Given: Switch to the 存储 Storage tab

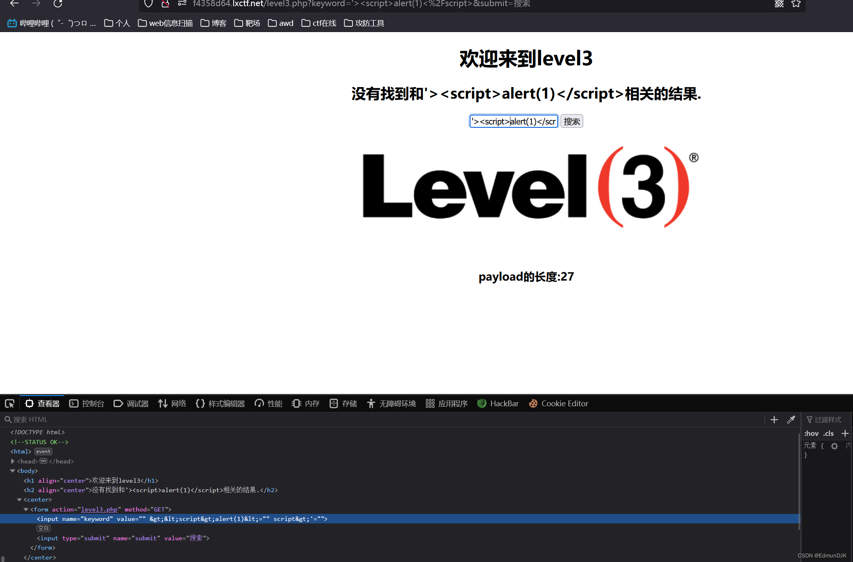Looking at the screenshot, I should click(343, 403).
